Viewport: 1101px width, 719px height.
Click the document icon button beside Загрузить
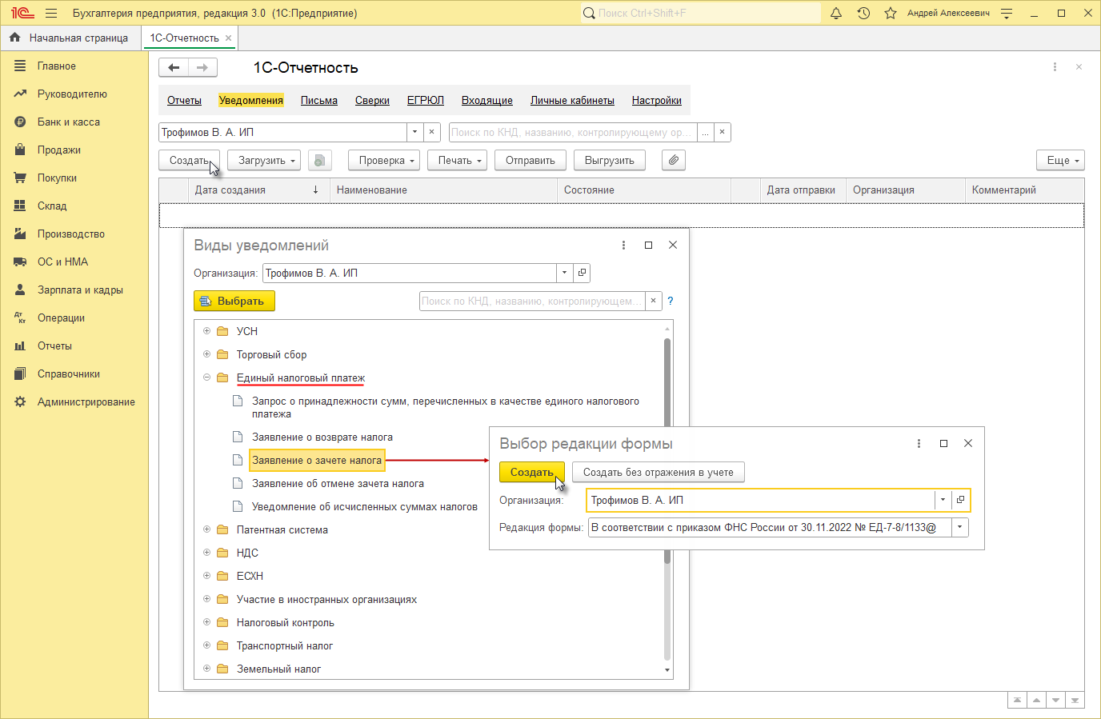click(319, 161)
